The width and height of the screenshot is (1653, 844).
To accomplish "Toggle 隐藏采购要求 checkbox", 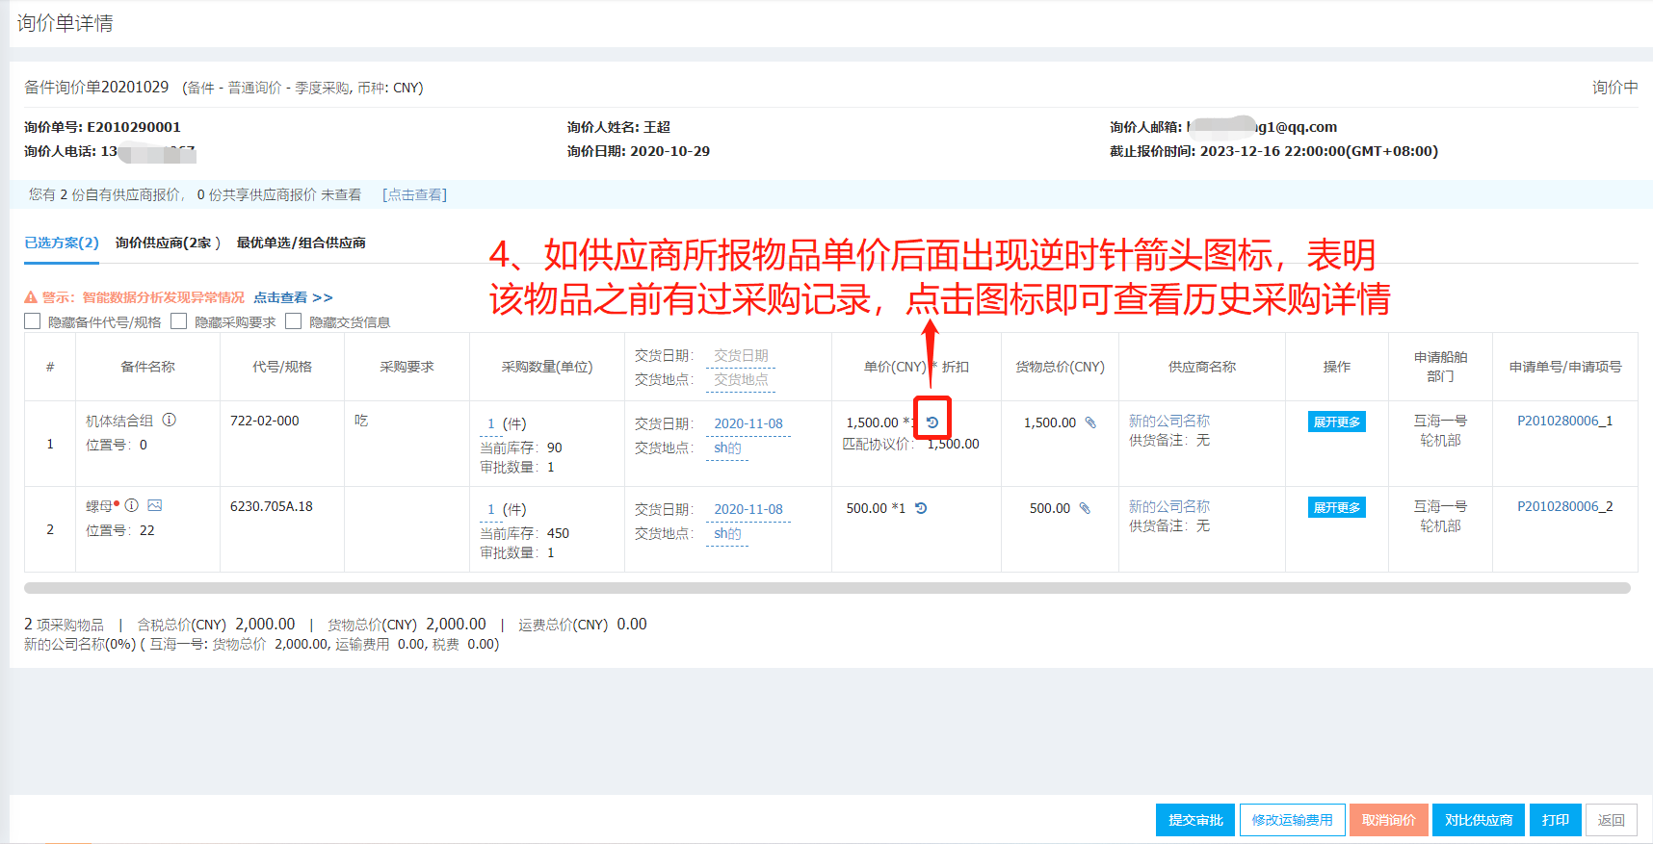I will [x=179, y=321].
